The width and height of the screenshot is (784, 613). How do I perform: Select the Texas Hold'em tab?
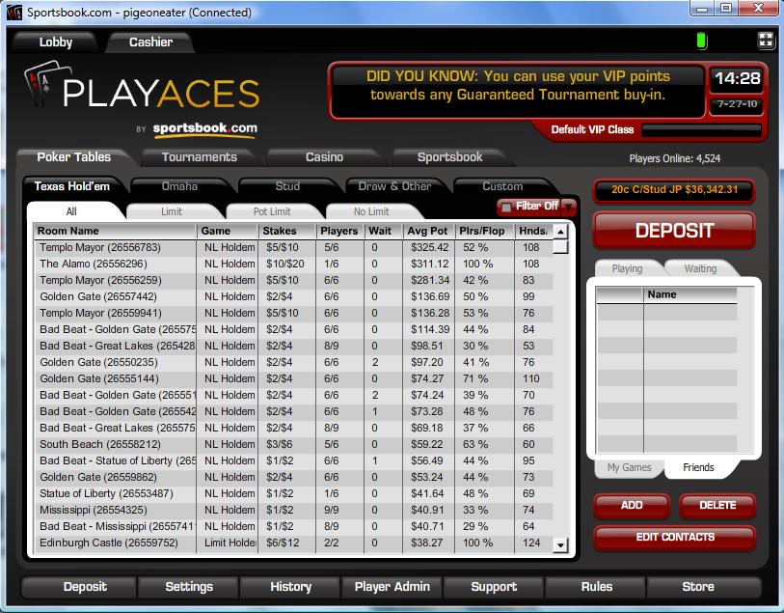coord(71,186)
